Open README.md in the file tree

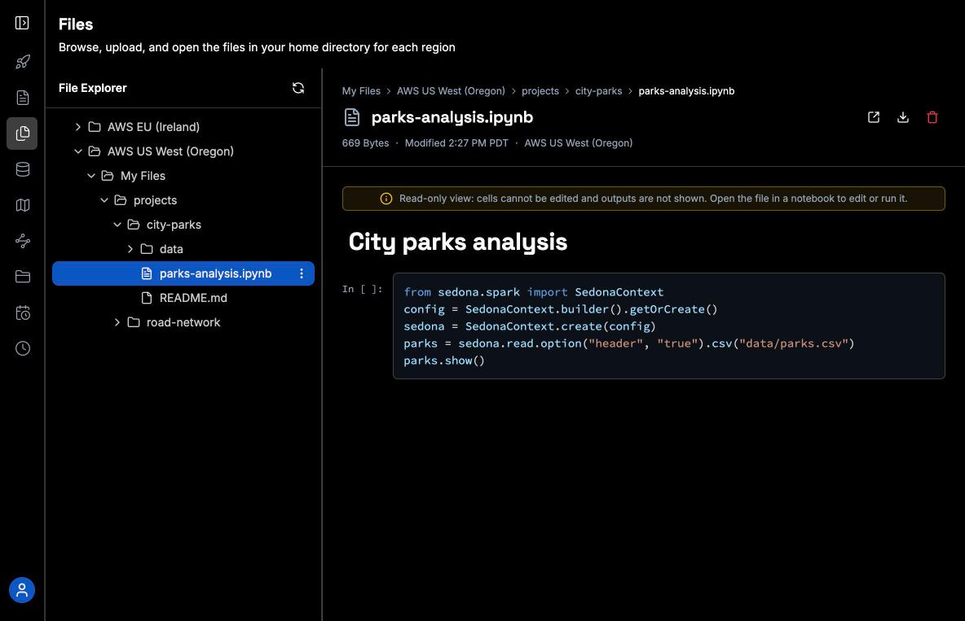(x=183, y=298)
